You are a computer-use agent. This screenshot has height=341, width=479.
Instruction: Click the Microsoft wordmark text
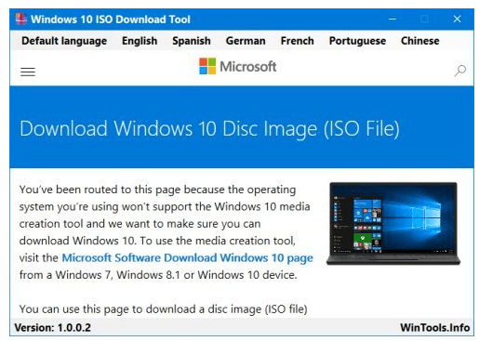coord(247,66)
